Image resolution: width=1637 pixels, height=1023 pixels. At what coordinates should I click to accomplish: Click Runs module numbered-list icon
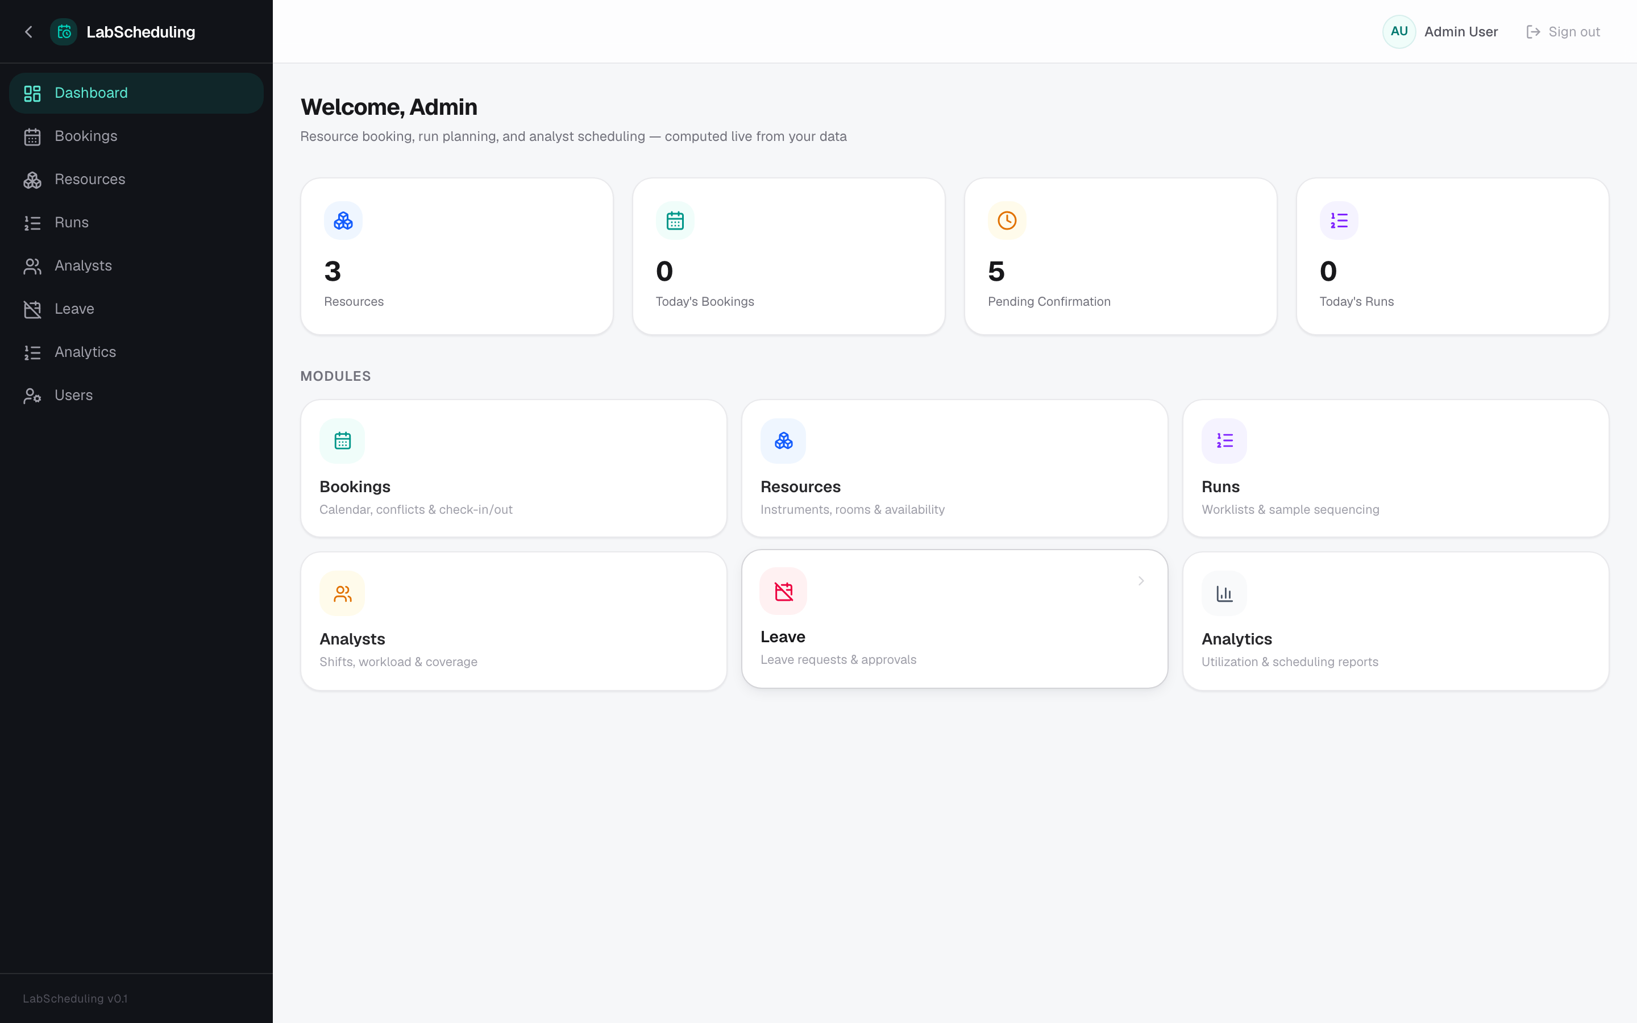tap(1224, 441)
